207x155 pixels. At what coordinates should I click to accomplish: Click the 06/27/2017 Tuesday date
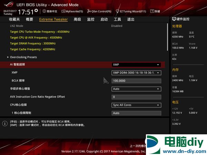point(10,12)
